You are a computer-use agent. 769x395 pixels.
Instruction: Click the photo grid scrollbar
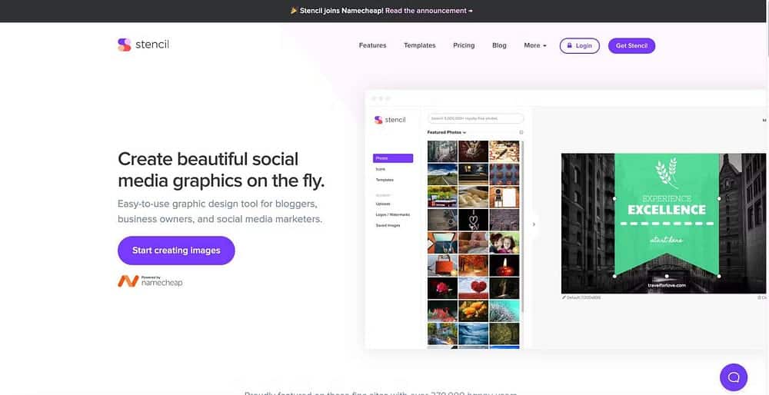pos(522,227)
